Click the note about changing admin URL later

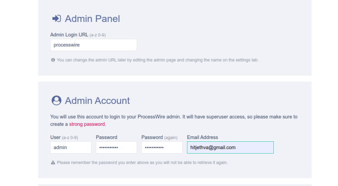pyautogui.click(x=158, y=60)
